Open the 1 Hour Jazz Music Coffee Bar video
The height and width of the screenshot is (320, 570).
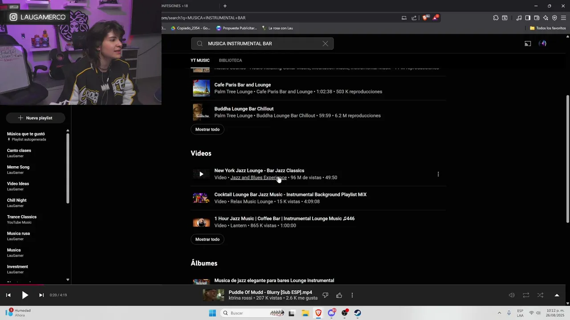point(285,219)
